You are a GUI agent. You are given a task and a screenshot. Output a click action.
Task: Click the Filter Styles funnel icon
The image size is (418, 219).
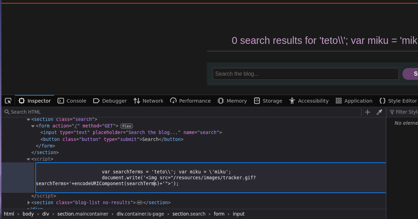[392, 112]
